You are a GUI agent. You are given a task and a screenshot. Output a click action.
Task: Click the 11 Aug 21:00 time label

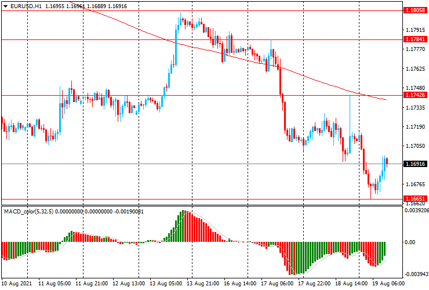92,284
